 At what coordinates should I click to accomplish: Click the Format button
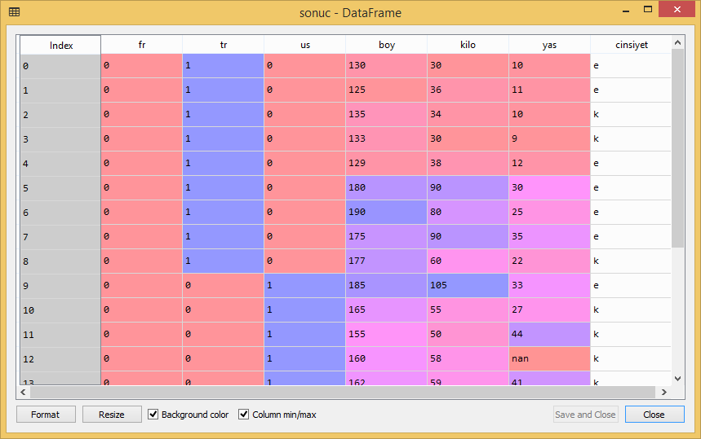pyautogui.click(x=46, y=415)
